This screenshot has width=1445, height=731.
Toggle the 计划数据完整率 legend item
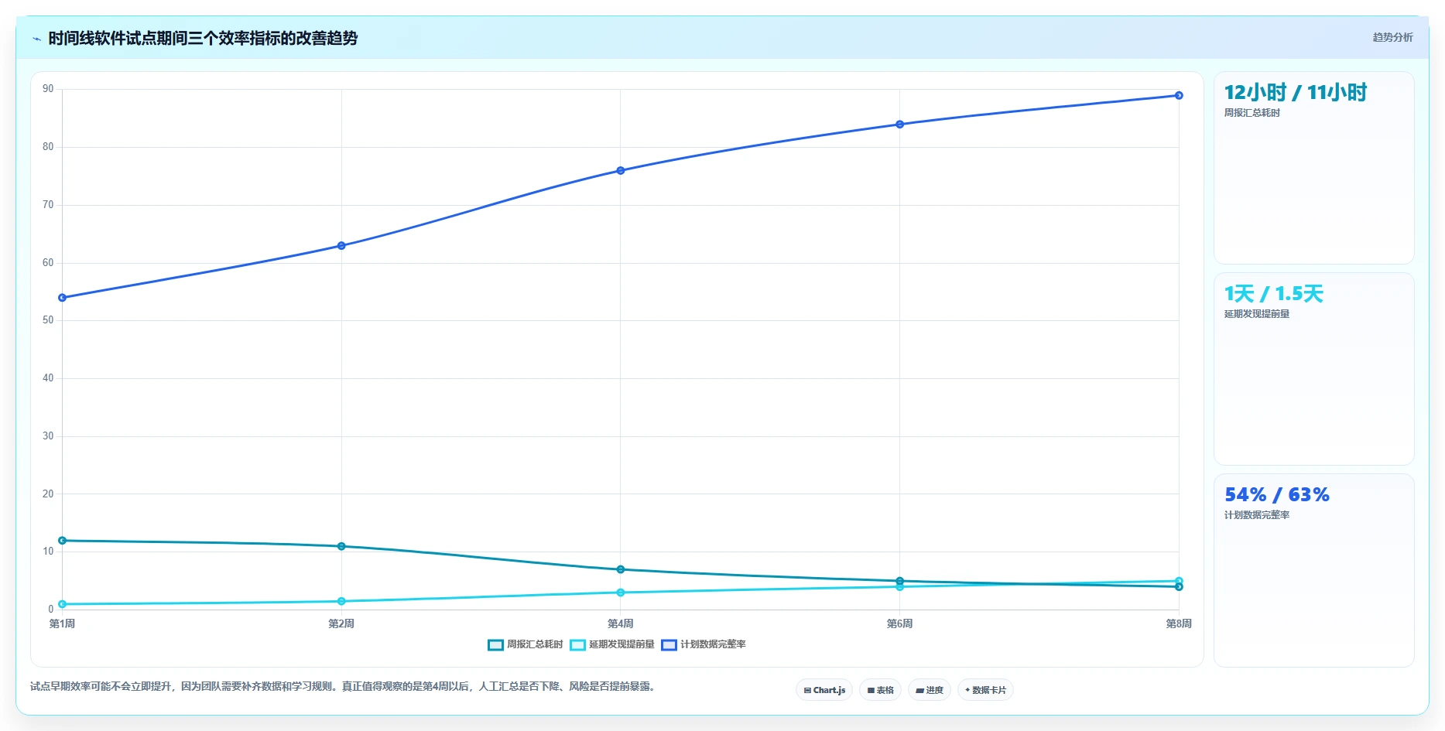pos(704,644)
